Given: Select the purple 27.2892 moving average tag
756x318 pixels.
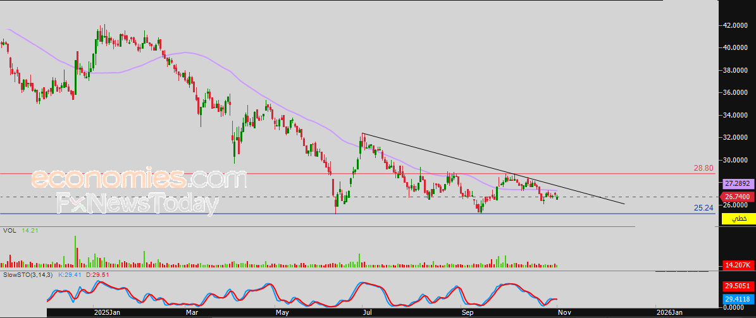Looking at the screenshot, I should click(738, 183).
